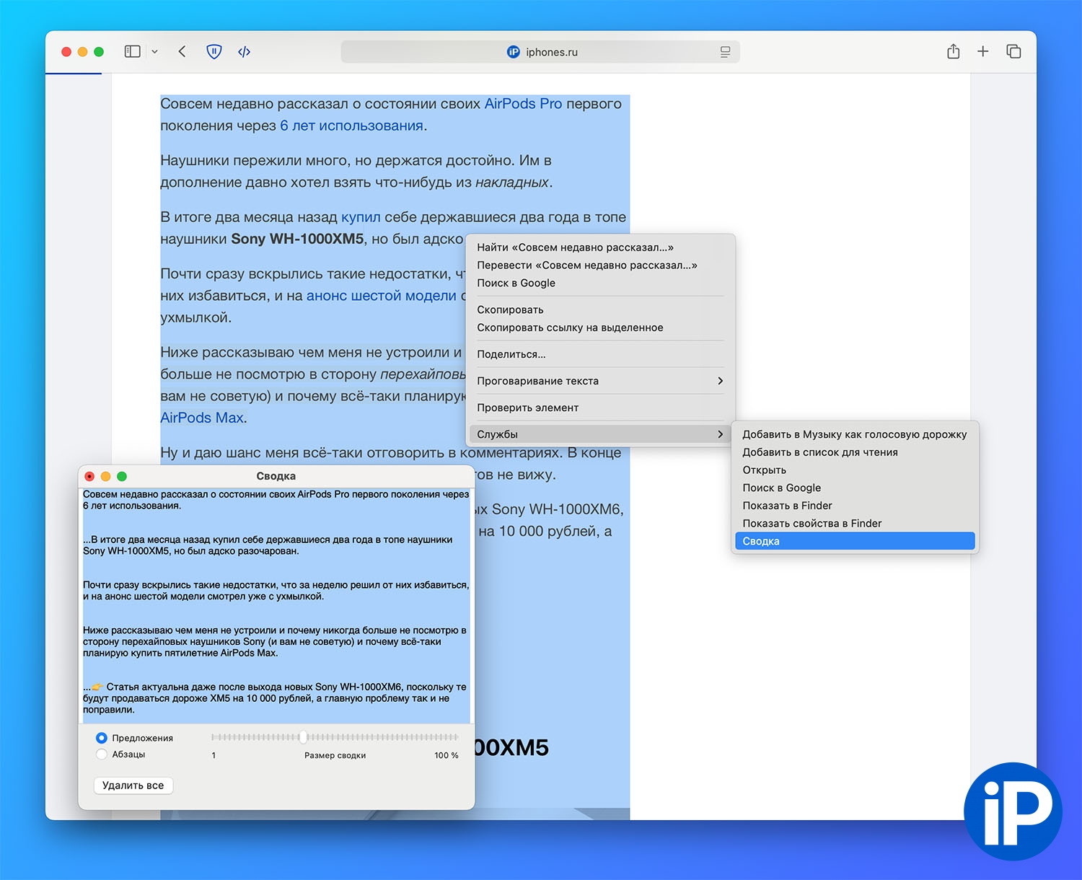
Task: Open the privacy shield extension icon
Action: click(x=214, y=52)
